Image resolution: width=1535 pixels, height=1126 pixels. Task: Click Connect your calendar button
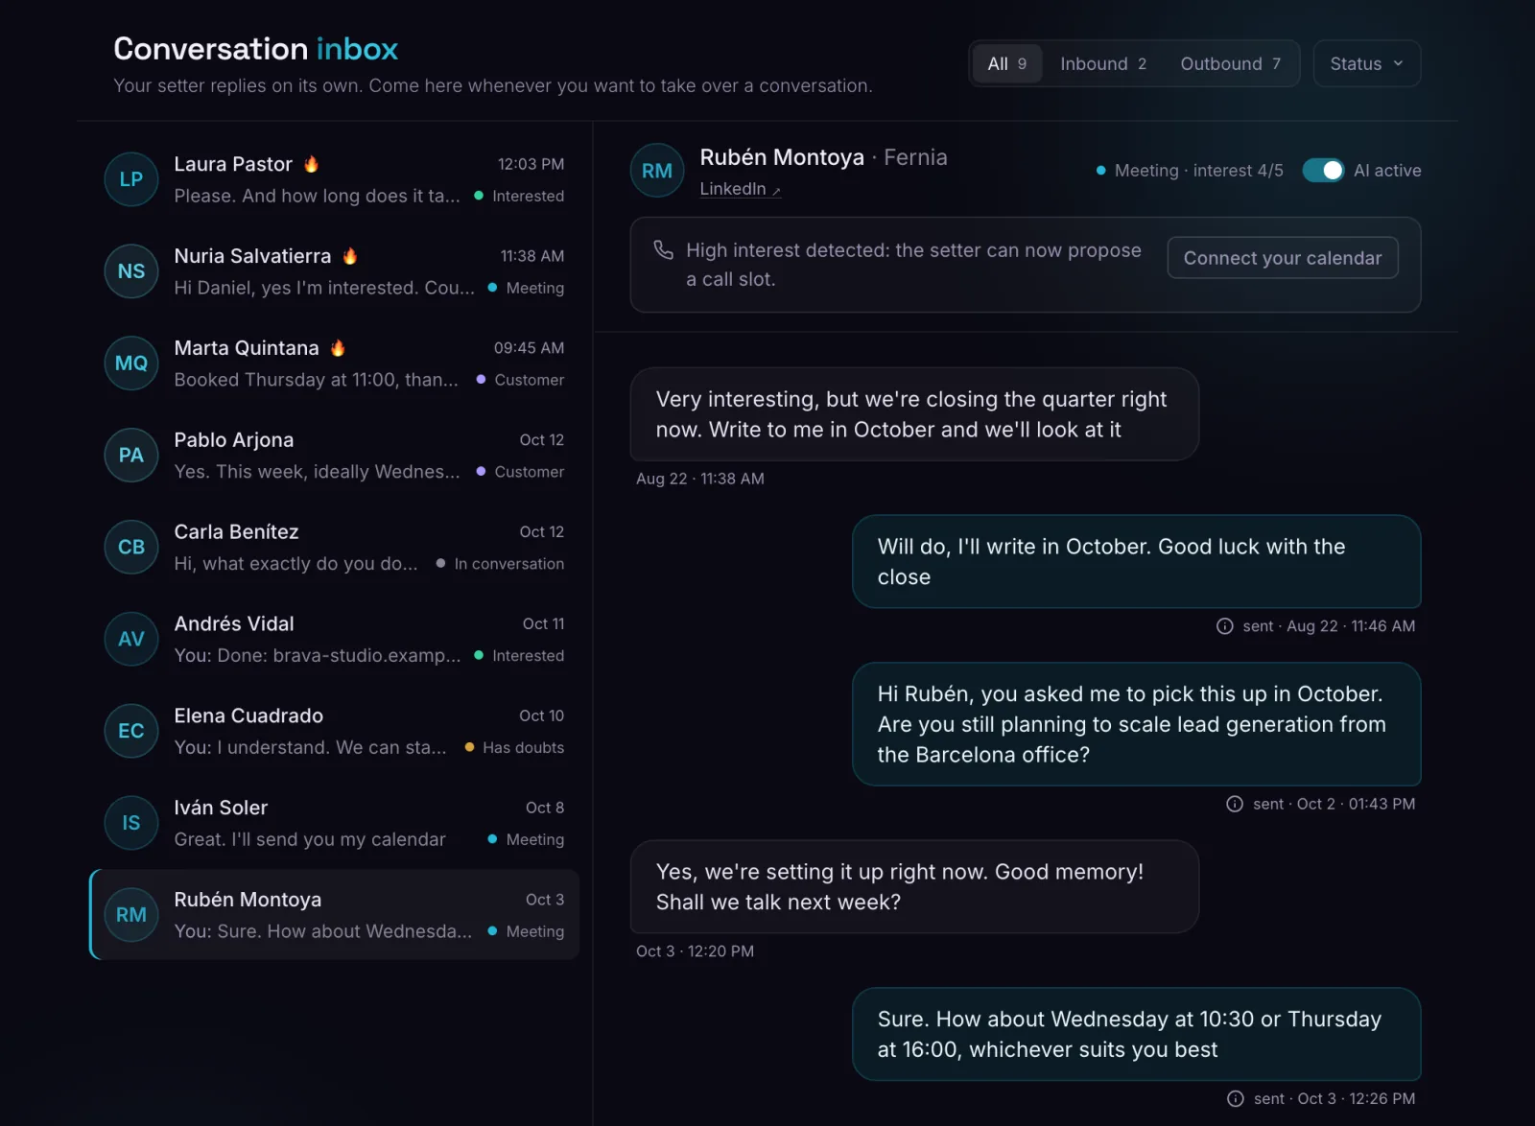click(x=1283, y=258)
